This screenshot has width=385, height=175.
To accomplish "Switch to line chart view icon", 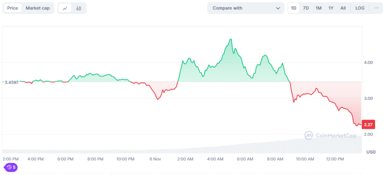I will point(65,8).
